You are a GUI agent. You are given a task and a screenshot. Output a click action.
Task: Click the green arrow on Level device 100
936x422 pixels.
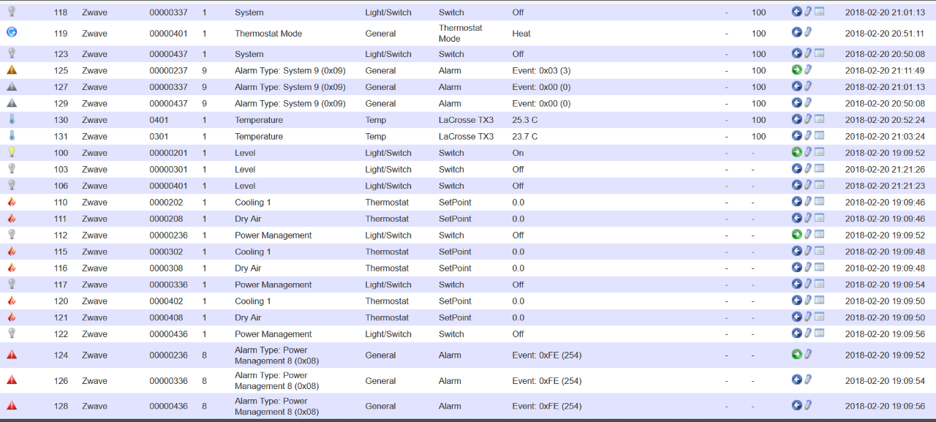796,152
